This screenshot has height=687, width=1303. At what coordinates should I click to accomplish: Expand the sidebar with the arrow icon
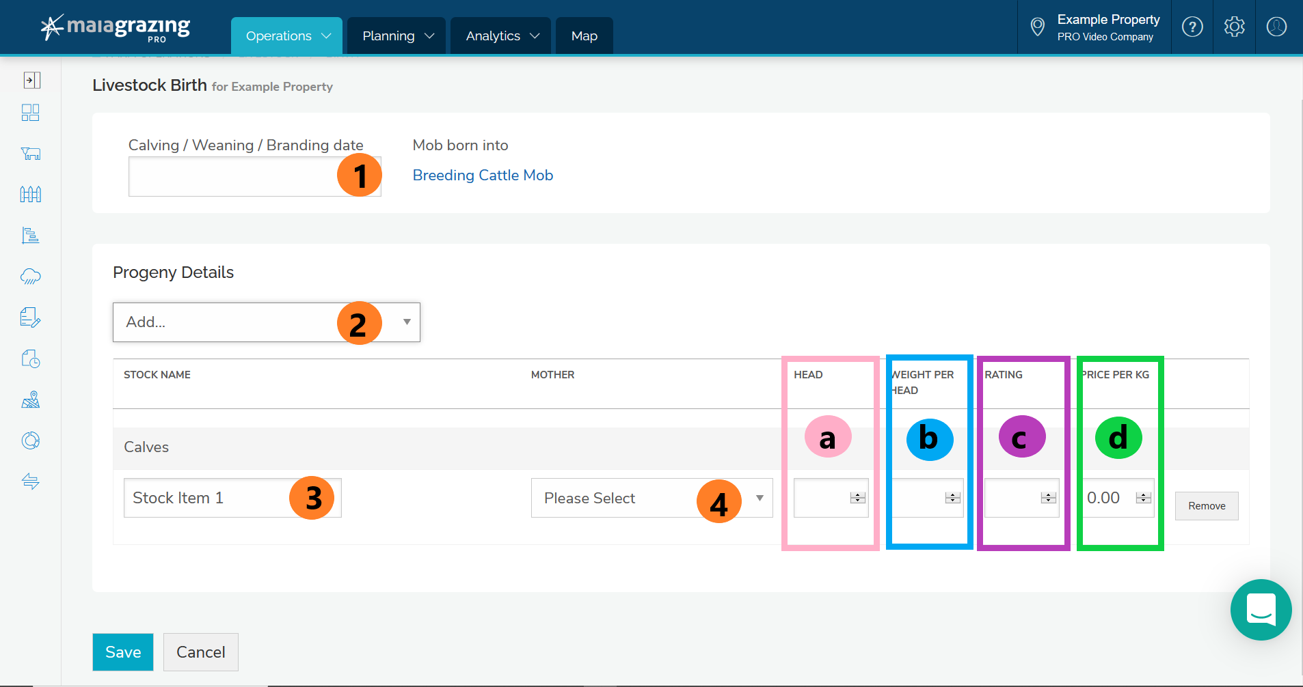coord(31,80)
